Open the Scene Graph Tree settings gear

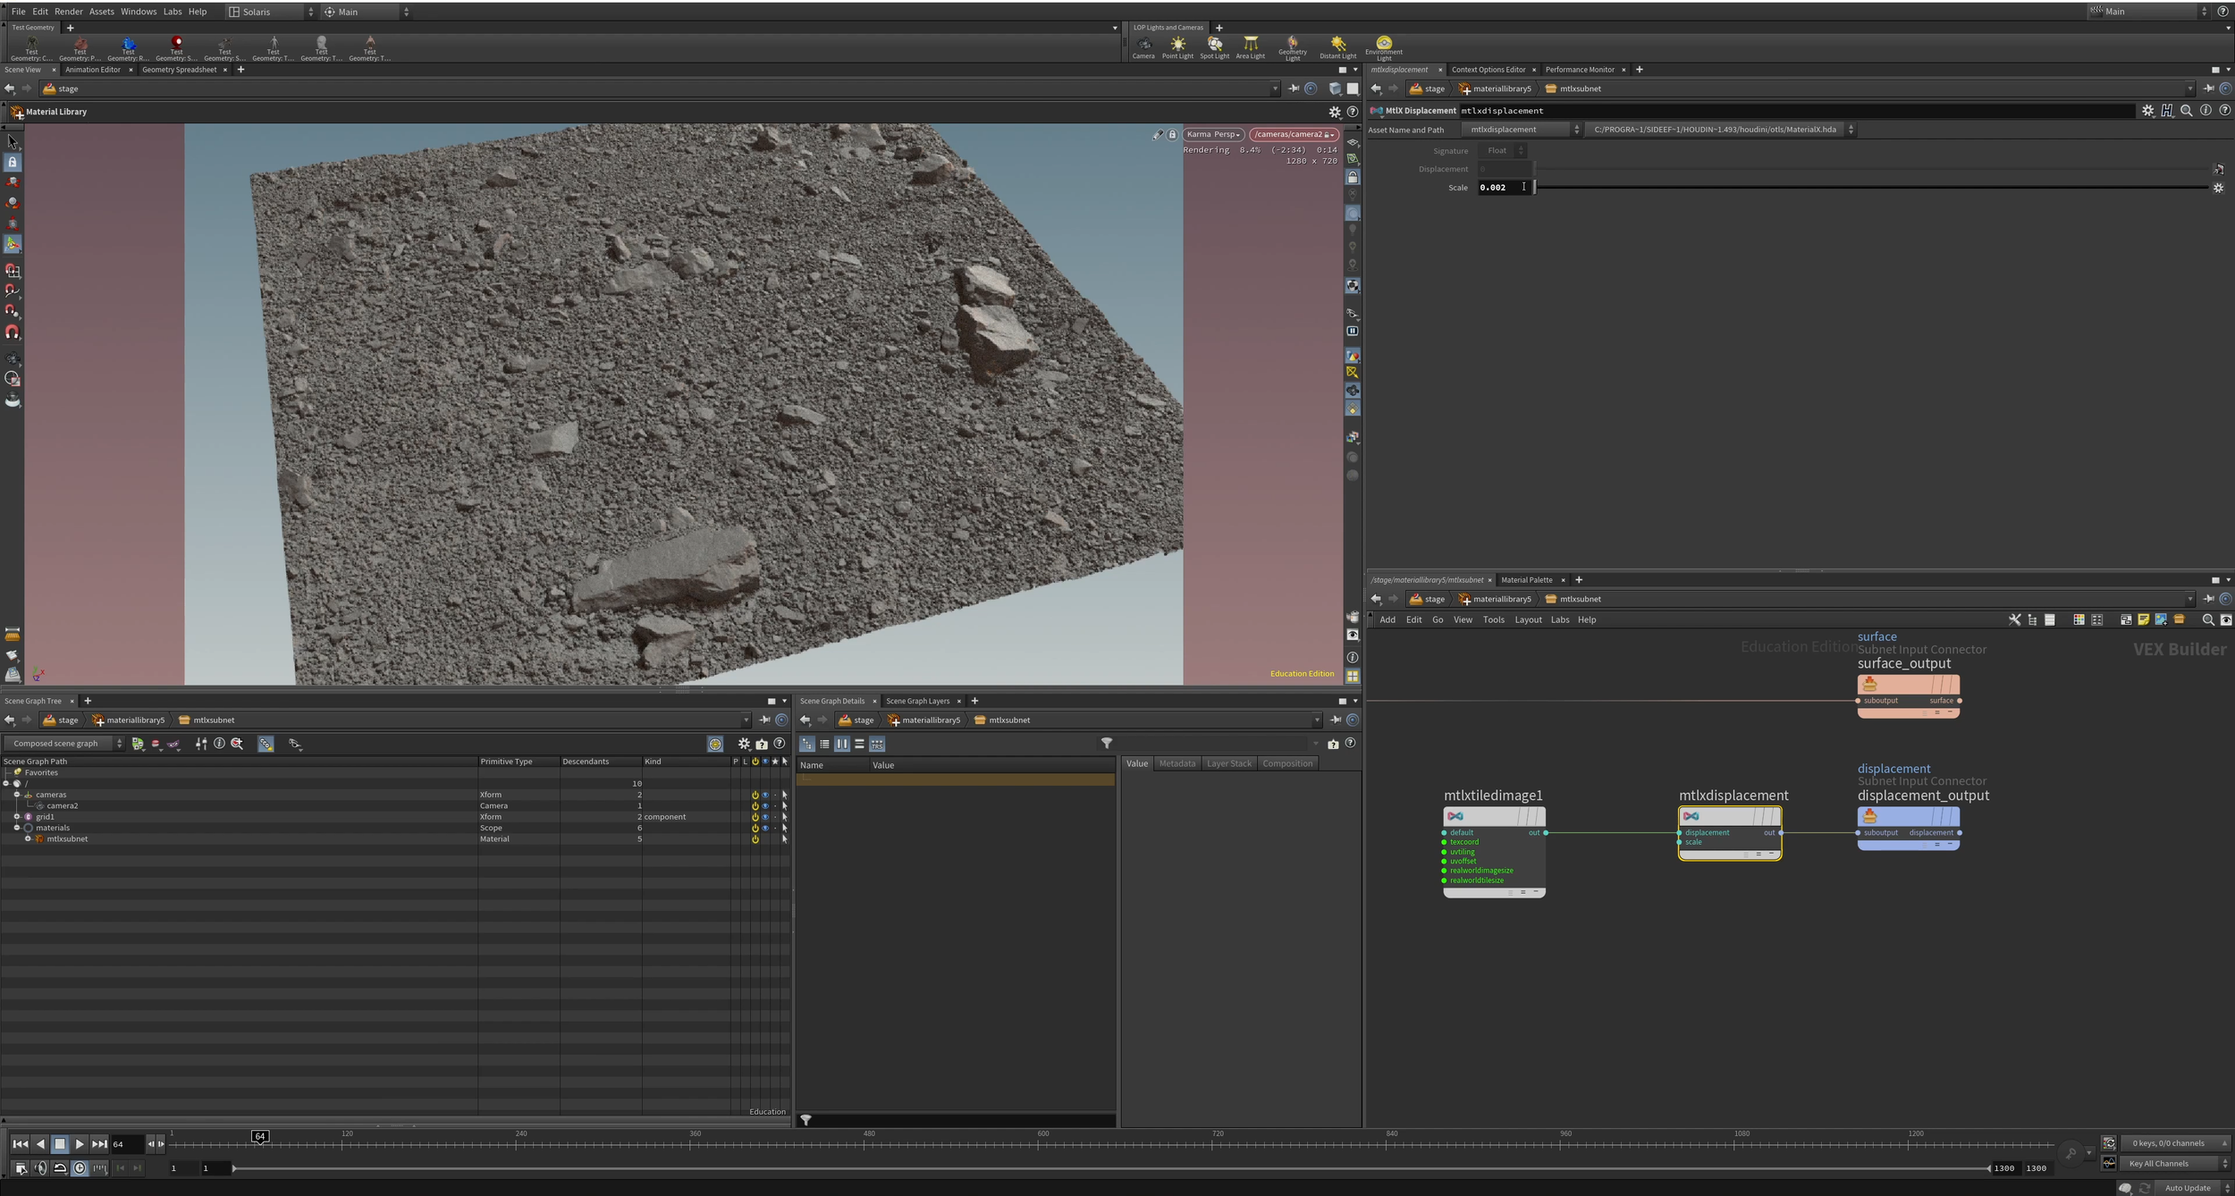tap(743, 743)
